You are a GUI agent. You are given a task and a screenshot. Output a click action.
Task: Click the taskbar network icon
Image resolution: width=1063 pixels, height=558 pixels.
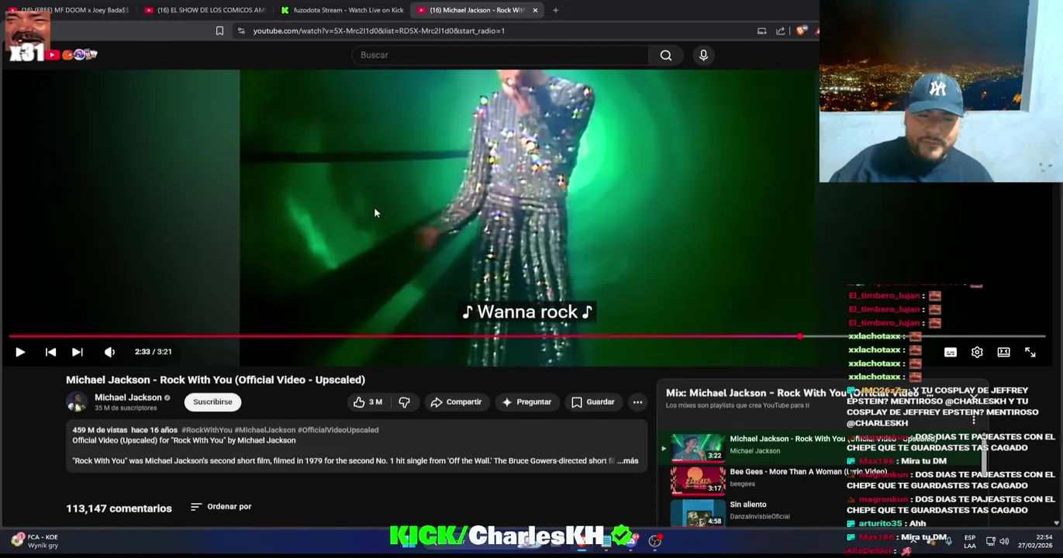pyautogui.click(x=990, y=542)
